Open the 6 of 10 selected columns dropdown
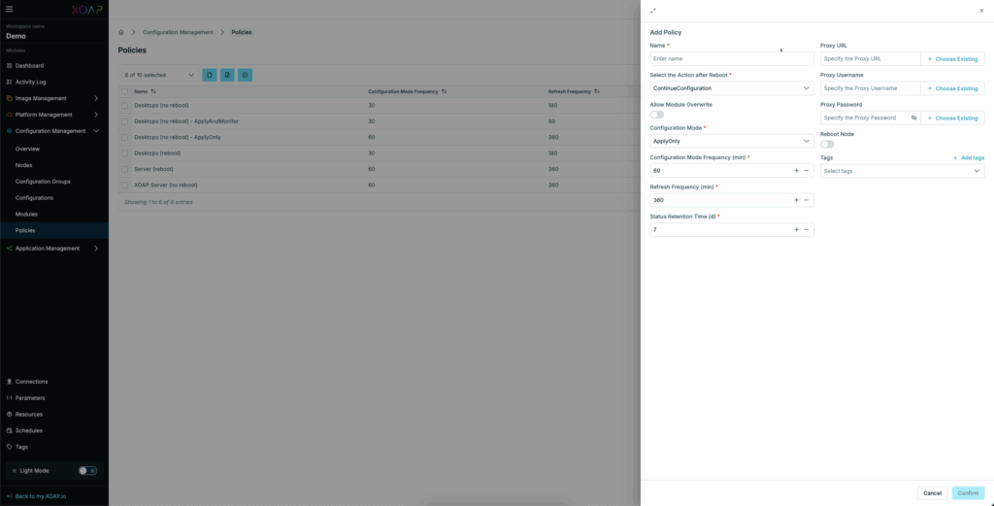Image resolution: width=994 pixels, height=506 pixels. click(x=159, y=75)
